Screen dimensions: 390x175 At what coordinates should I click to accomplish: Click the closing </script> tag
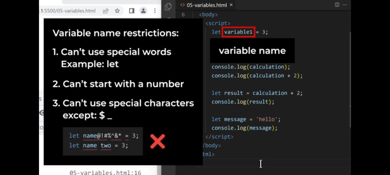tap(219, 137)
